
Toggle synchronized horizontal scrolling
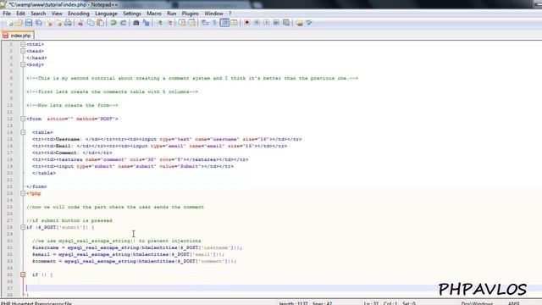click(191, 23)
